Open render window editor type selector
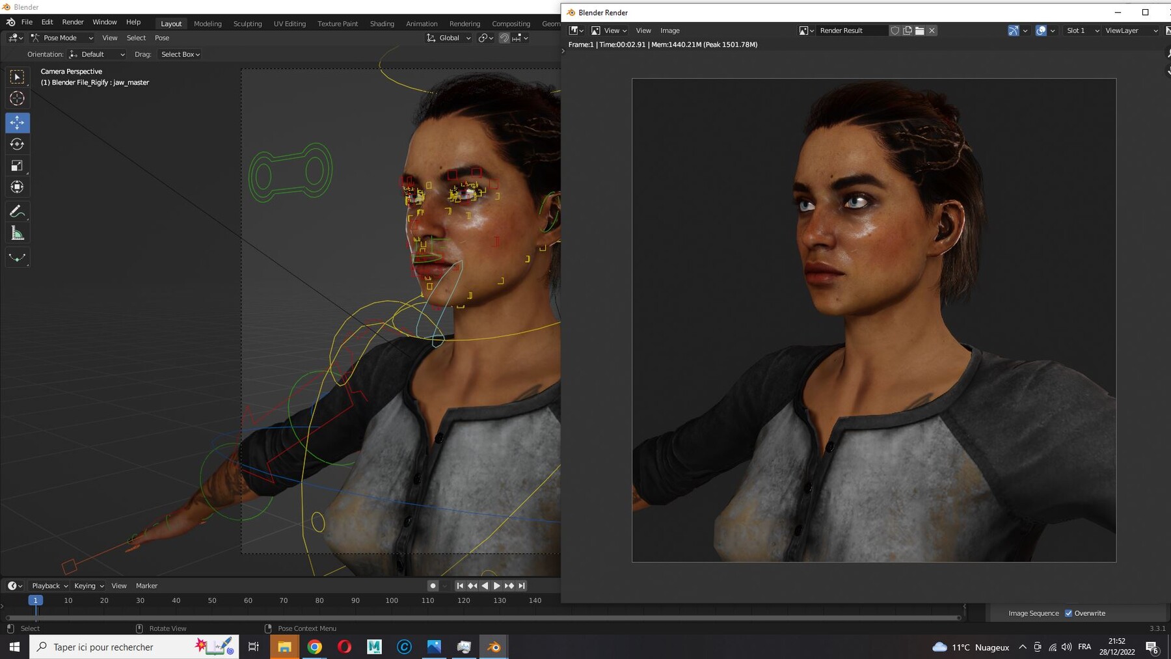 point(576,31)
